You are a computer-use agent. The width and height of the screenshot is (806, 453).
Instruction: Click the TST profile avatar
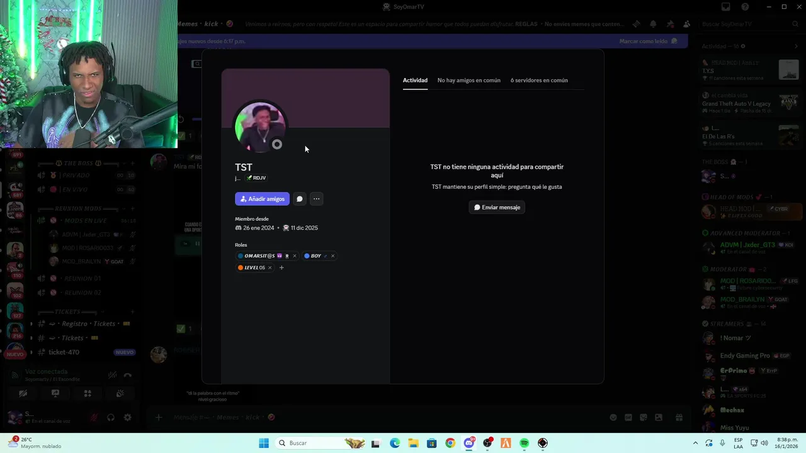tap(260, 127)
